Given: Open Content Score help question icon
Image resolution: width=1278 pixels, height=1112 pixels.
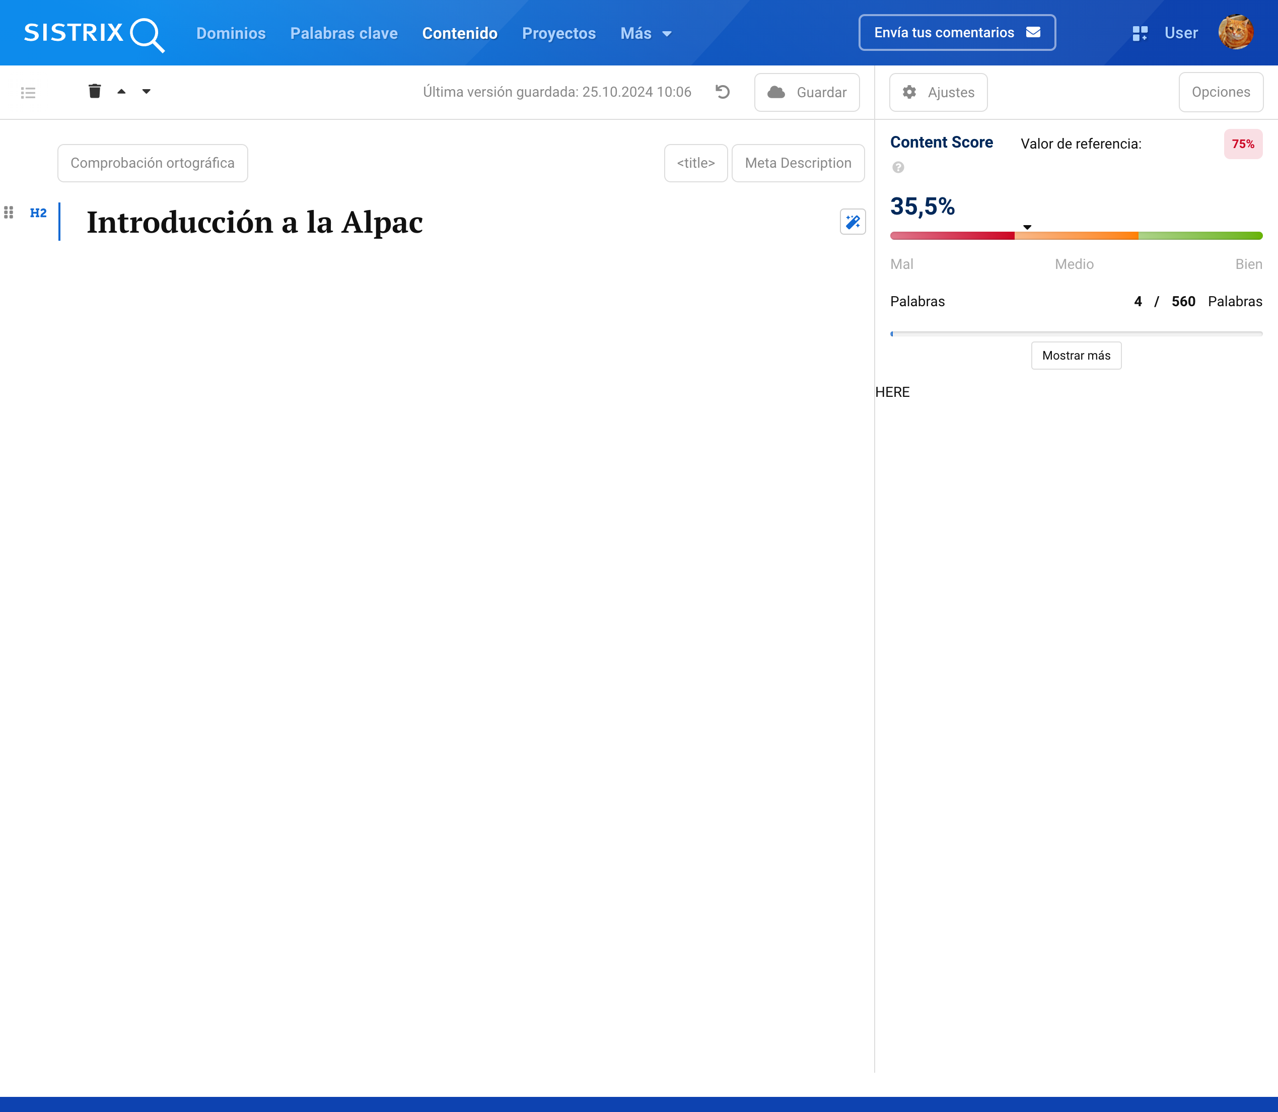Looking at the screenshot, I should [x=898, y=168].
